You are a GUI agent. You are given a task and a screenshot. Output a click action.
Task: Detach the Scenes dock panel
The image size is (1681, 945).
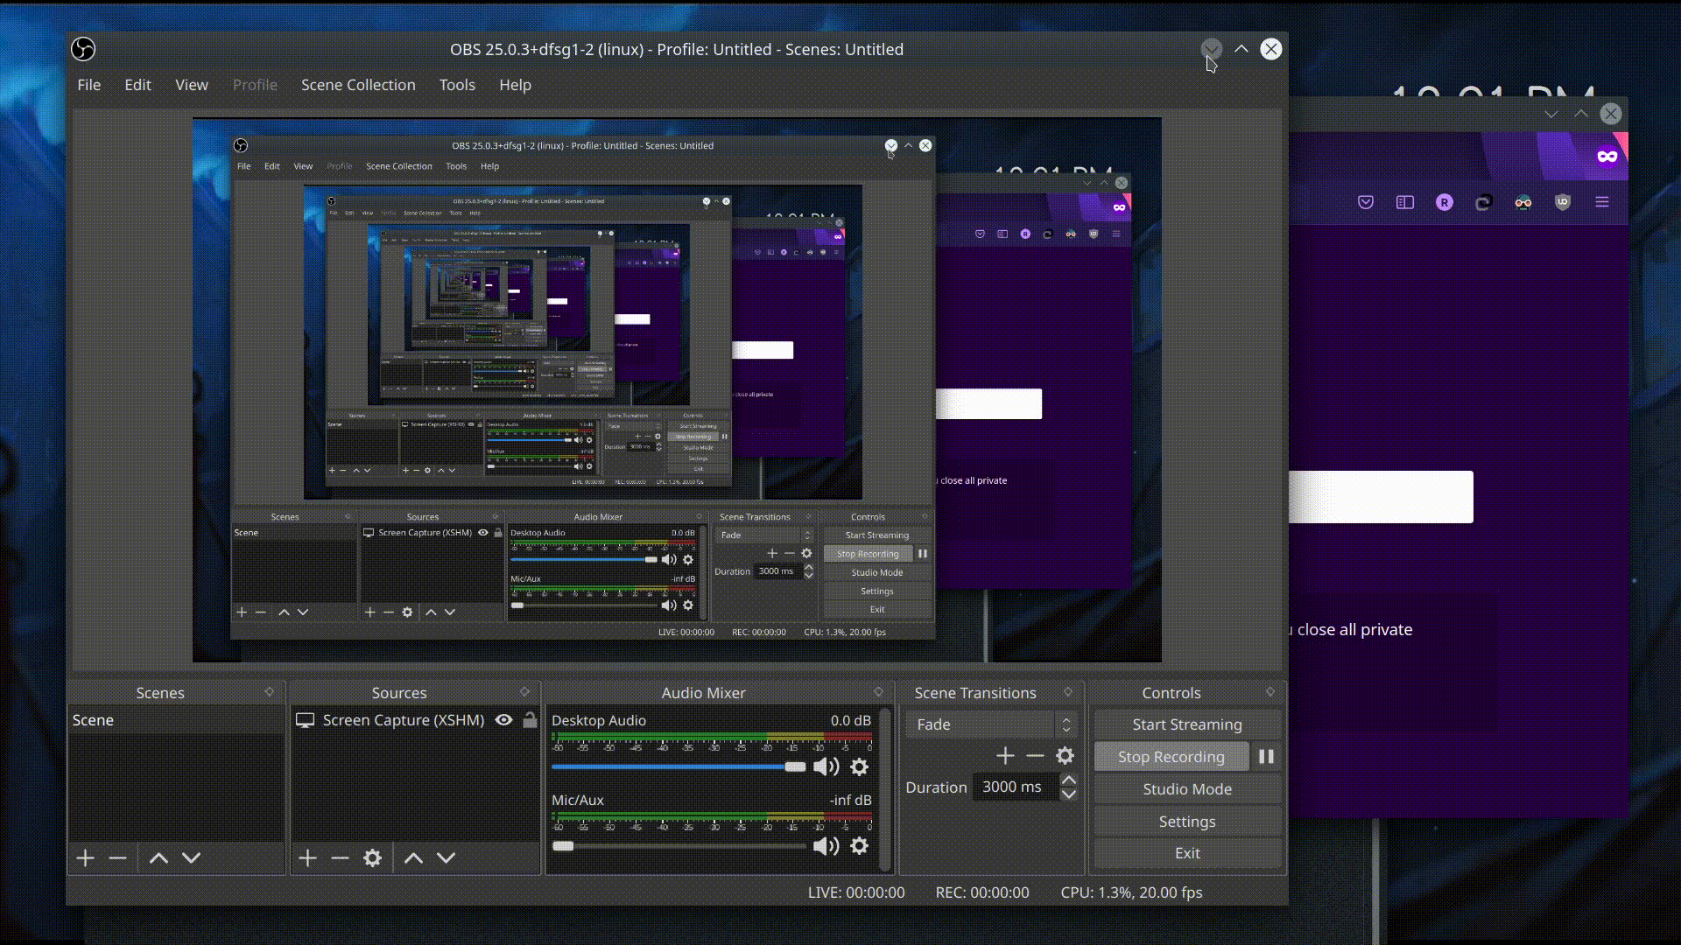click(x=269, y=692)
